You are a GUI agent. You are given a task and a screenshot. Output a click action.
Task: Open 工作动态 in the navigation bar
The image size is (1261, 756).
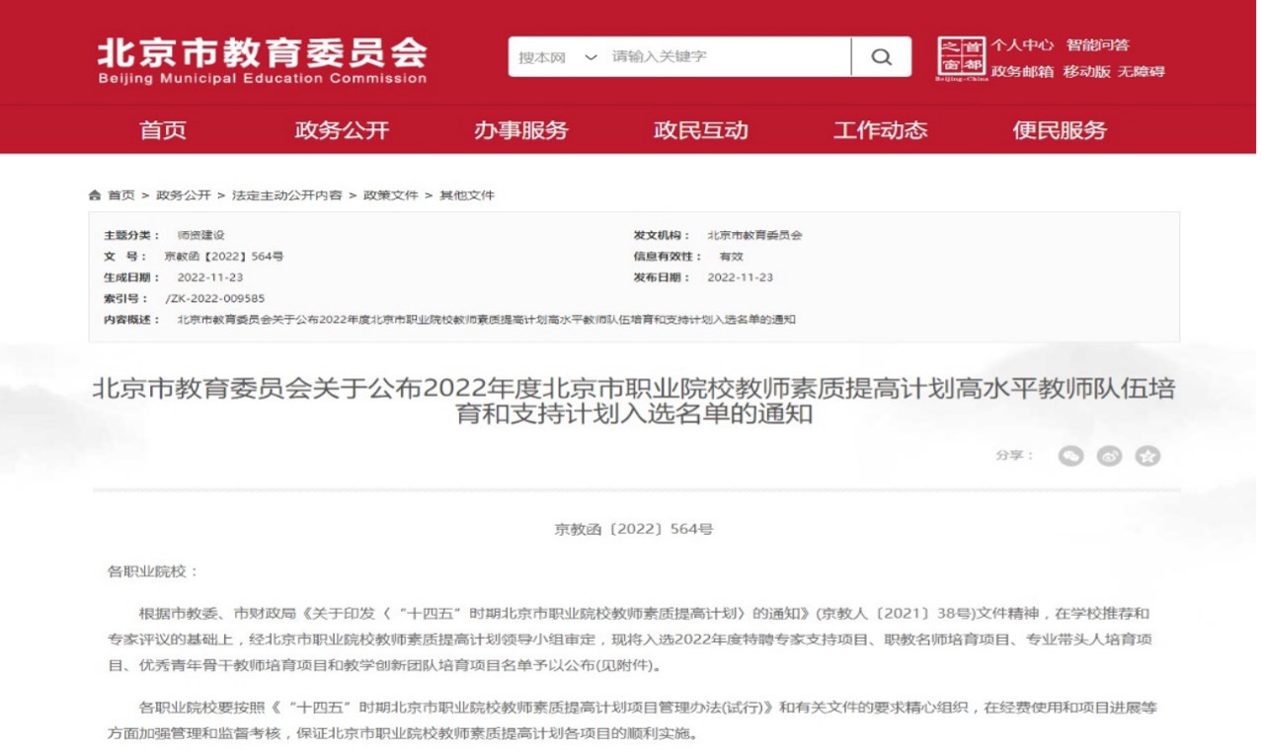point(880,130)
